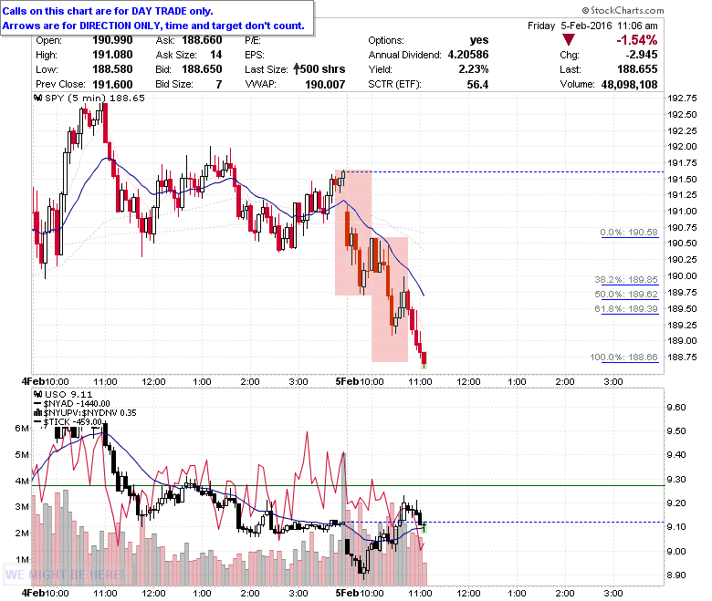The image size is (712, 601).
Task: Click the '500 shrs' last size value
Action: 323,69
